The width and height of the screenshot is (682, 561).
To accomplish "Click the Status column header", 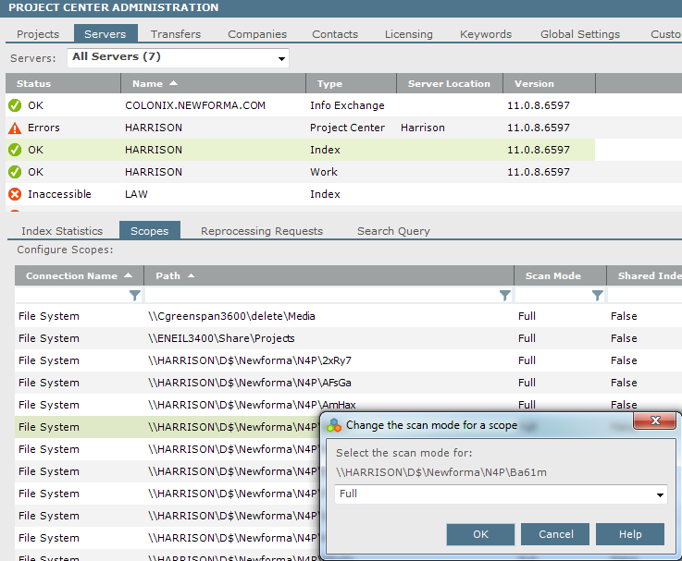I will click(63, 83).
